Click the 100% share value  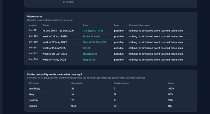pyautogui.click(x=171, y=89)
